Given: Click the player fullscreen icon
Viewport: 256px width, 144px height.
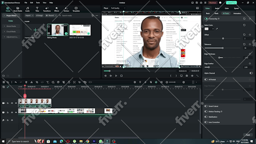Looking at the screenshot, I should (197, 76).
